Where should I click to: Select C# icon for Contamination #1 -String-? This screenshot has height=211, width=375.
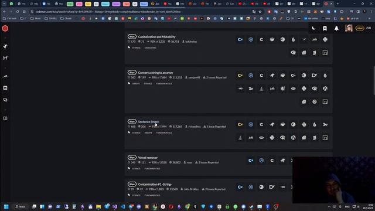click(240, 187)
